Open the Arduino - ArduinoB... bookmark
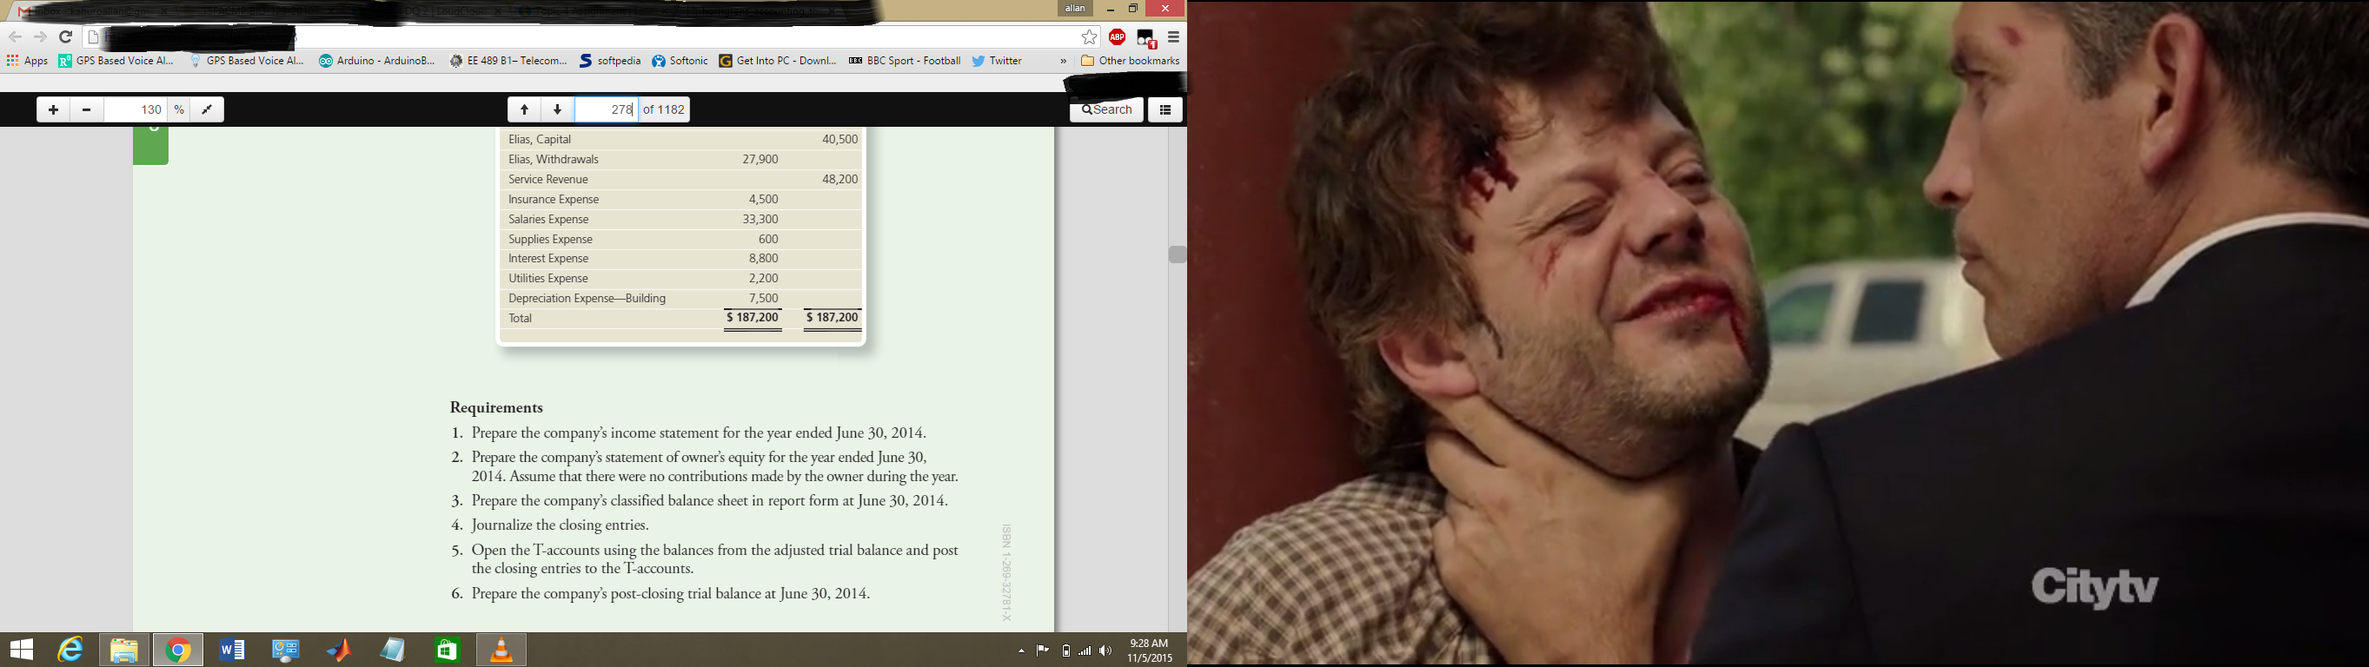Screen dimensions: 2369x667 tap(377, 62)
